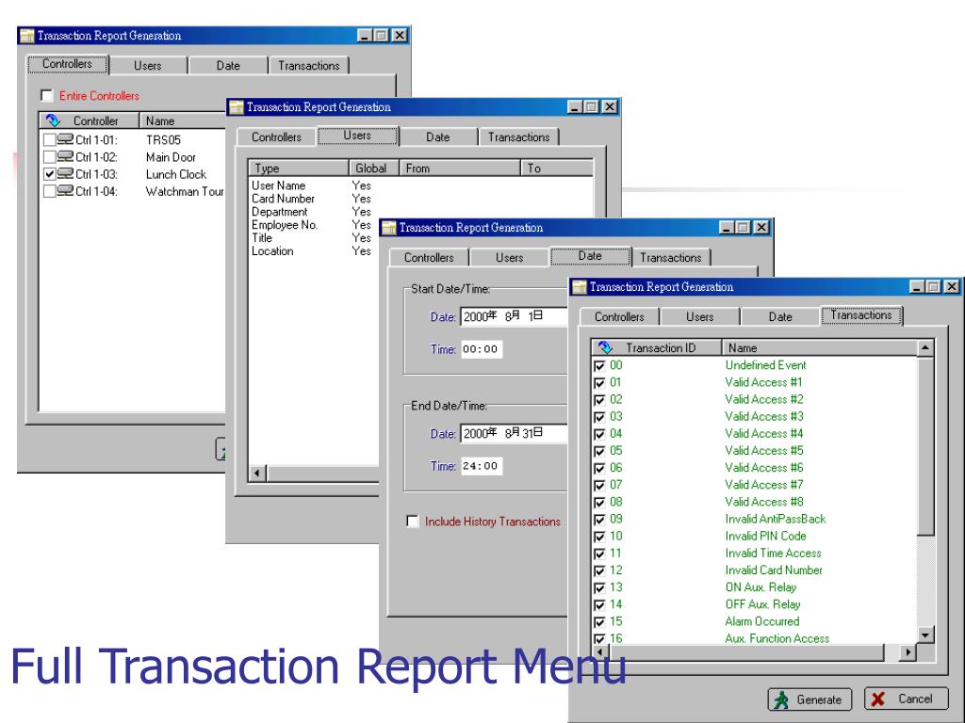Click the Start Date field showing 8月 1日
965x723 pixels.
[514, 316]
